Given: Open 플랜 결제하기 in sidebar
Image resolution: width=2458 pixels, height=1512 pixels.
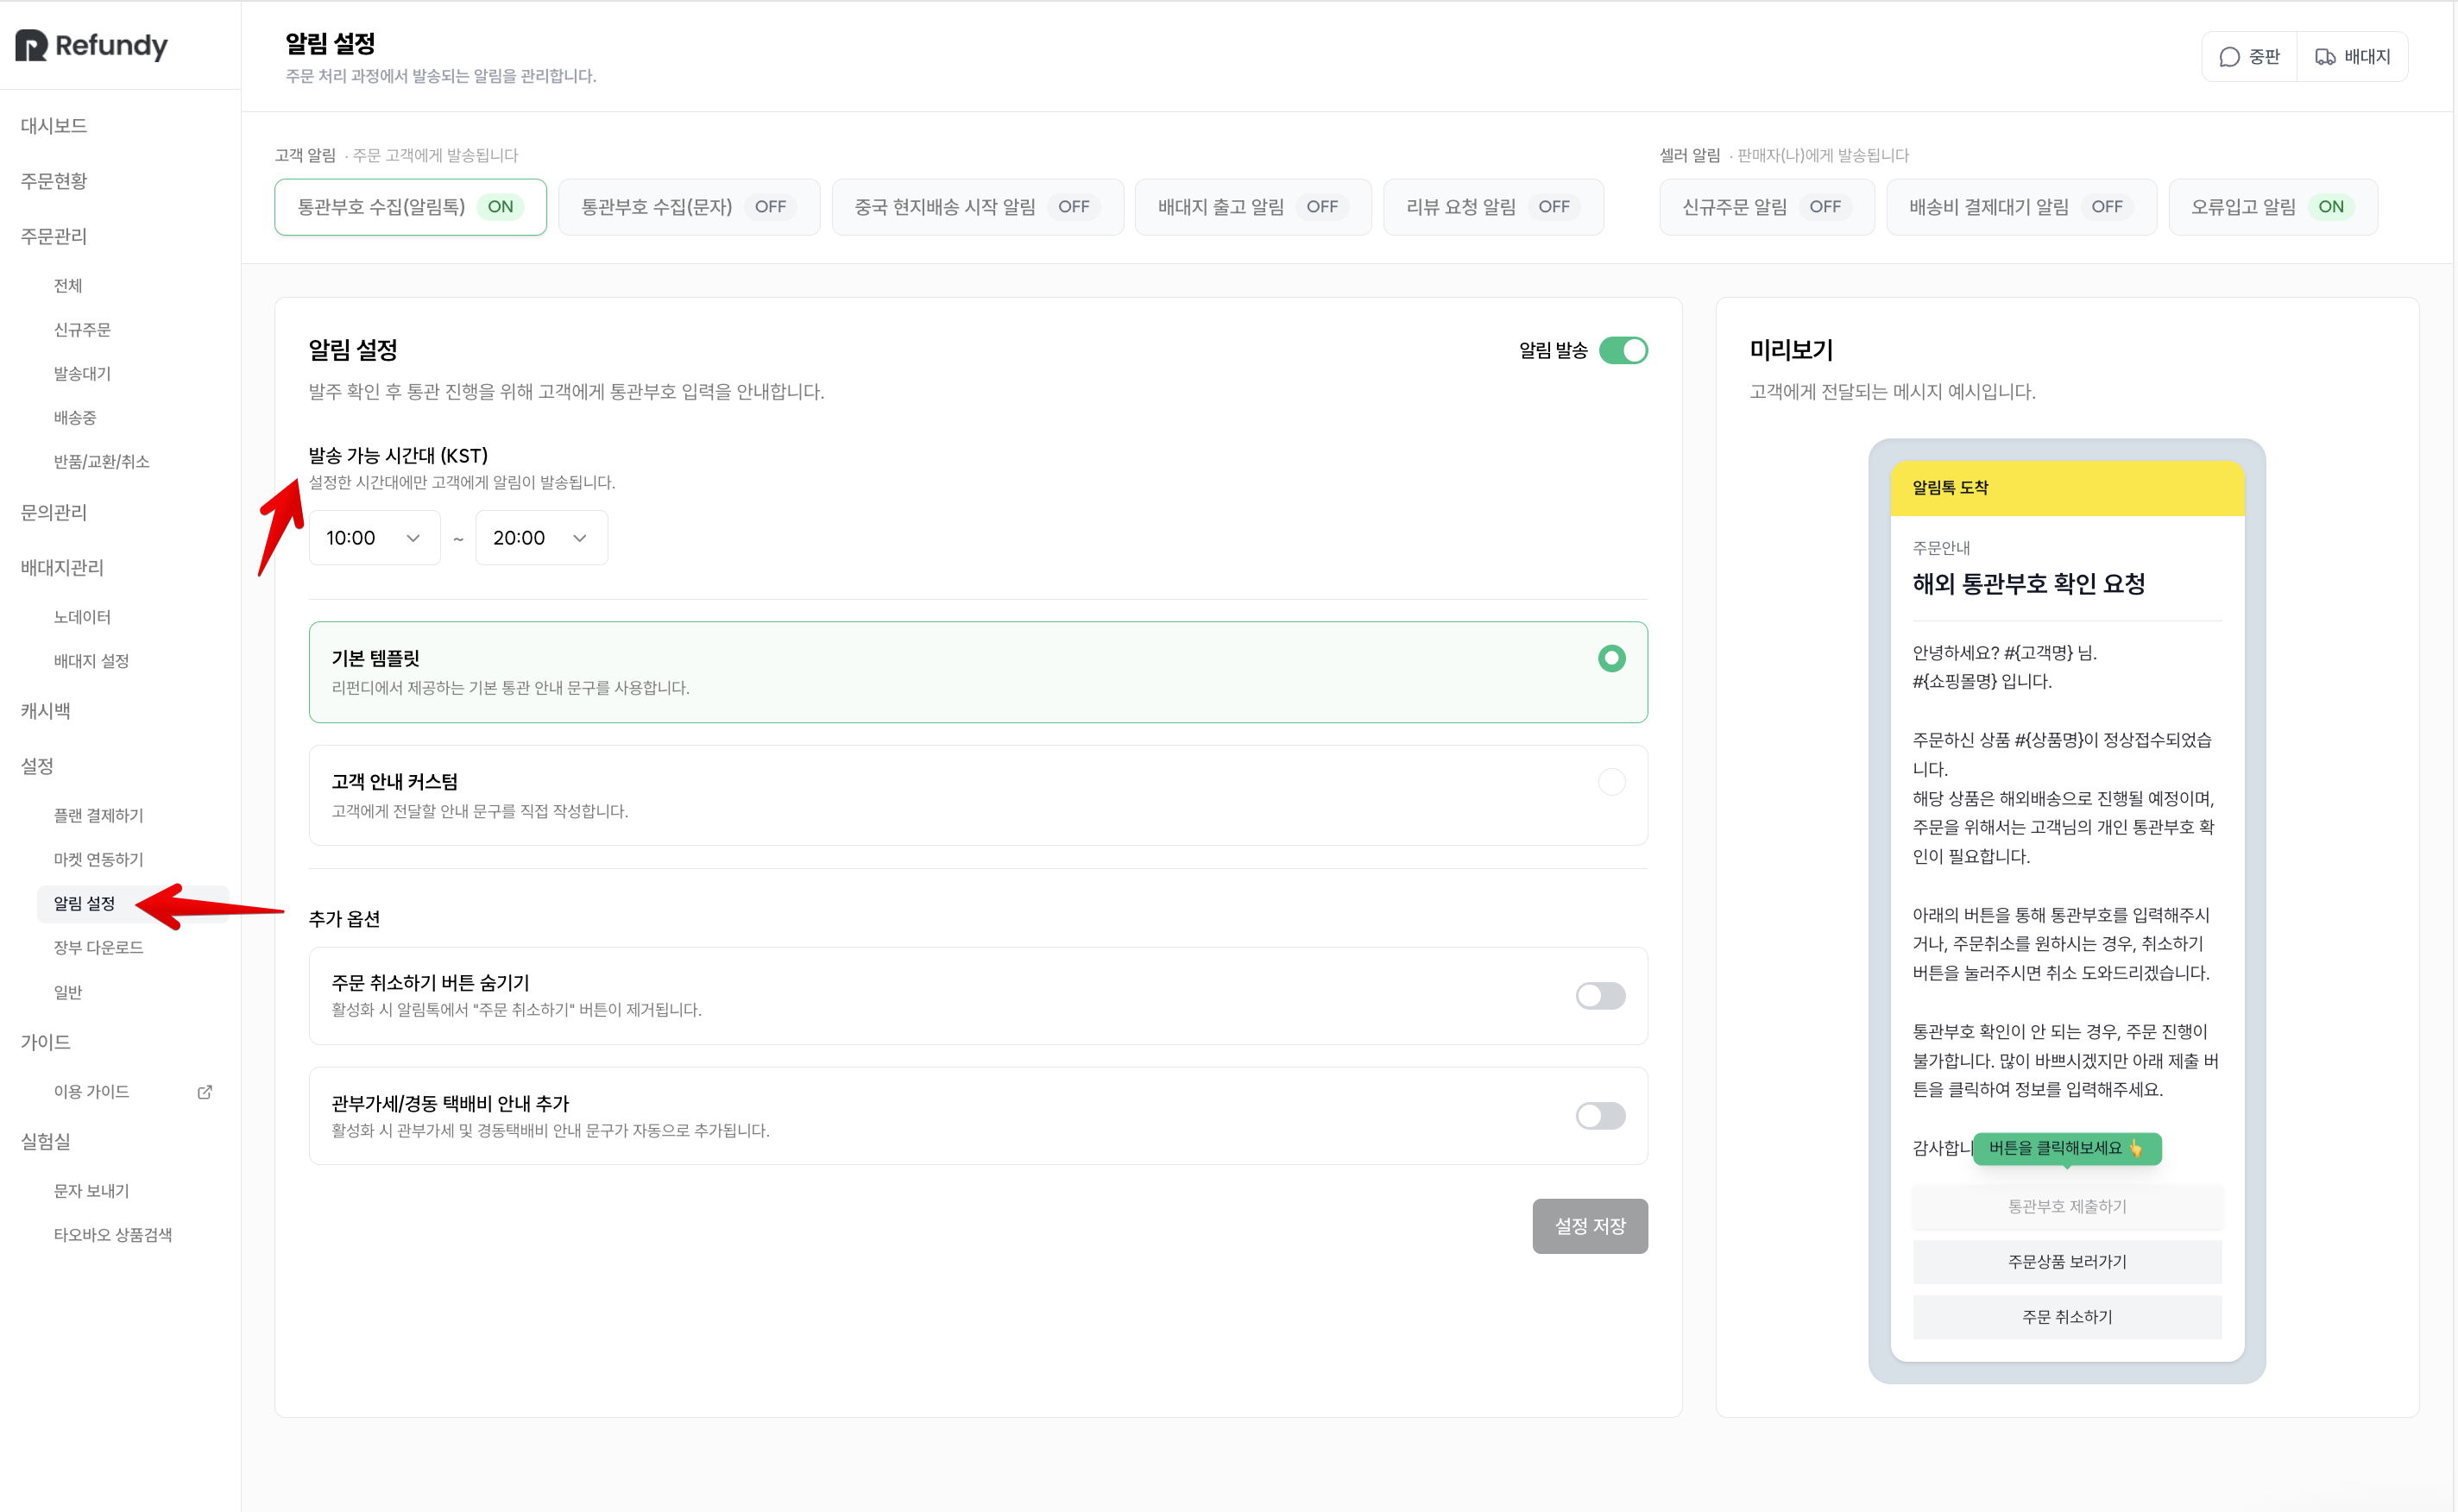Looking at the screenshot, I should [98, 816].
